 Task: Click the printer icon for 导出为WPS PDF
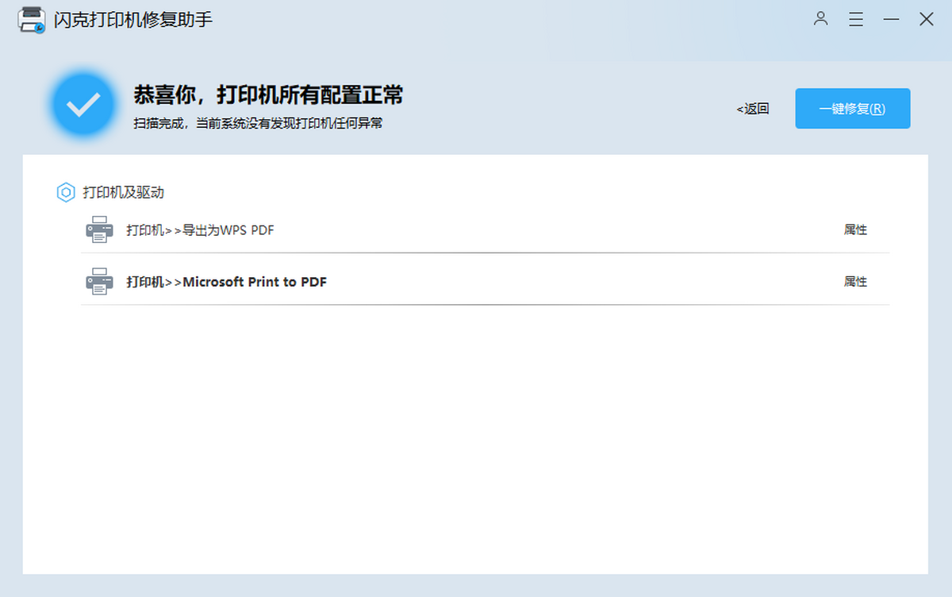(x=99, y=230)
